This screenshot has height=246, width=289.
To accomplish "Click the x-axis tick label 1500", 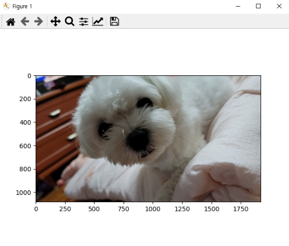I will (211, 209).
